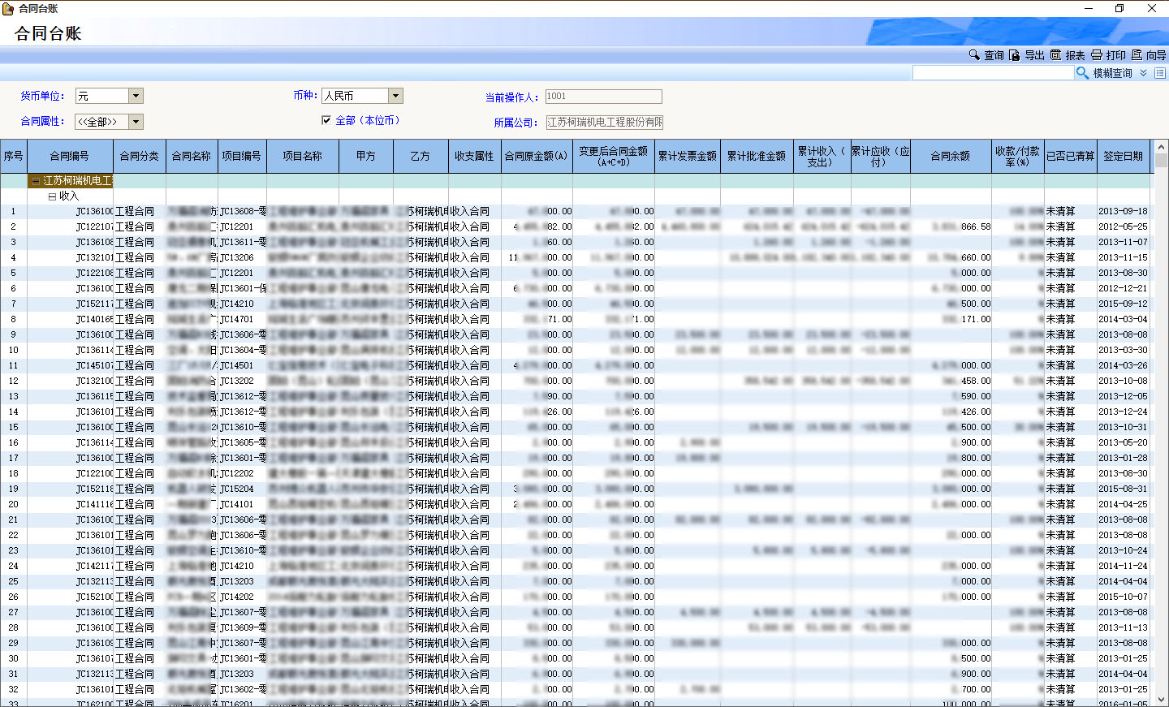Open the 报表 report icon
This screenshot has height=707, width=1169.
coord(1055,55)
